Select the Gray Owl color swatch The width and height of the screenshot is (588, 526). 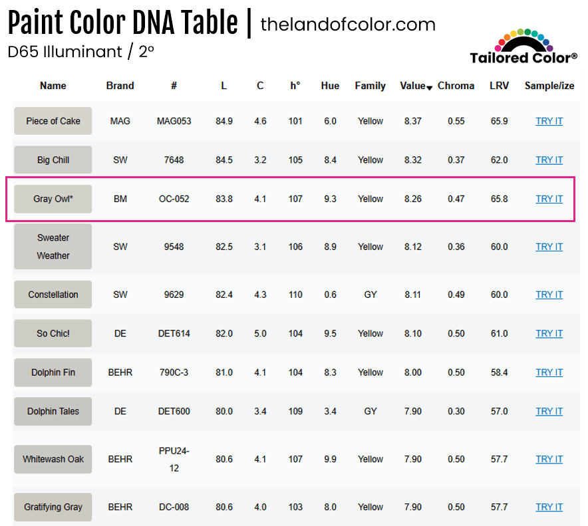coord(53,199)
